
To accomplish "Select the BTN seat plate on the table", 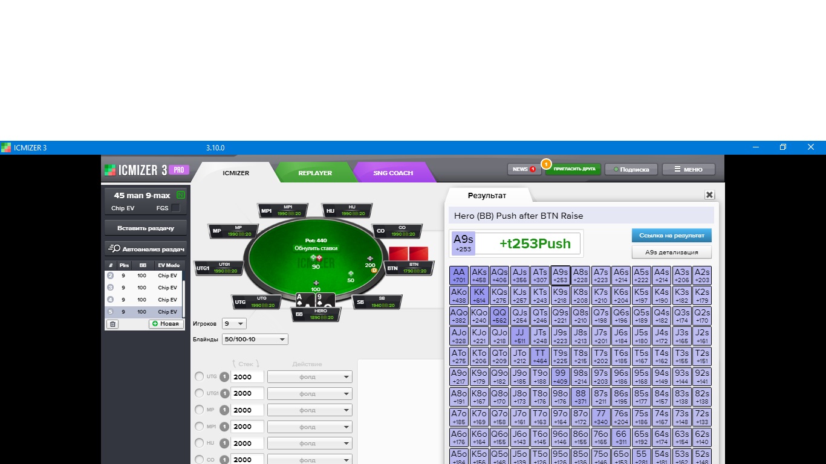I will click(x=410, y=268).
